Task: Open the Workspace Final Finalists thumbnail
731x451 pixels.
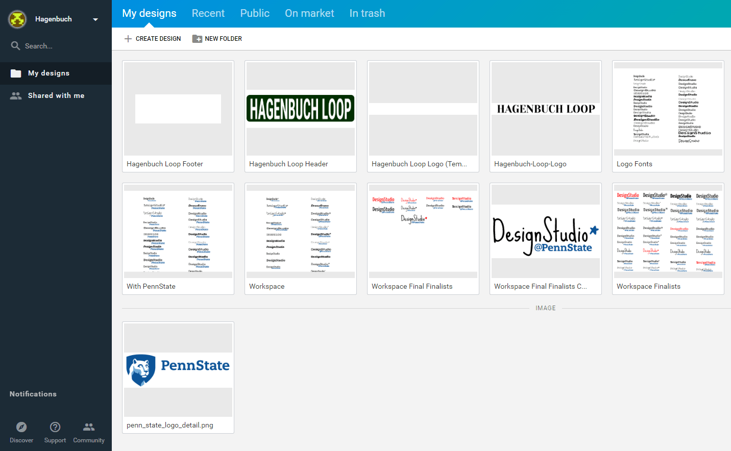Action: 423,231
